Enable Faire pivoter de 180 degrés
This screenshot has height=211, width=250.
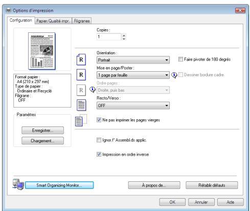(180, 59)
